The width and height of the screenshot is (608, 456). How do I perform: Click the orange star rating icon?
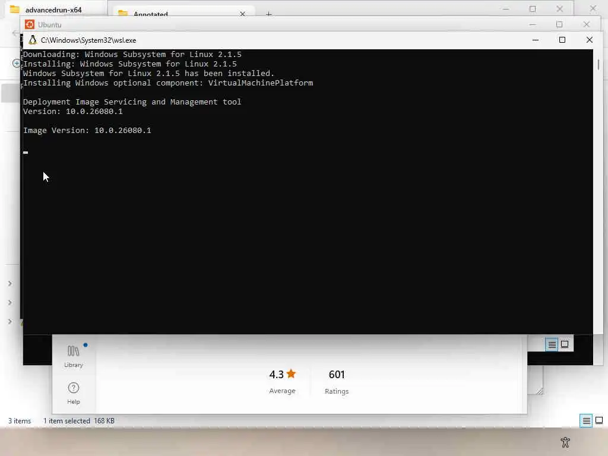(291, 374)
